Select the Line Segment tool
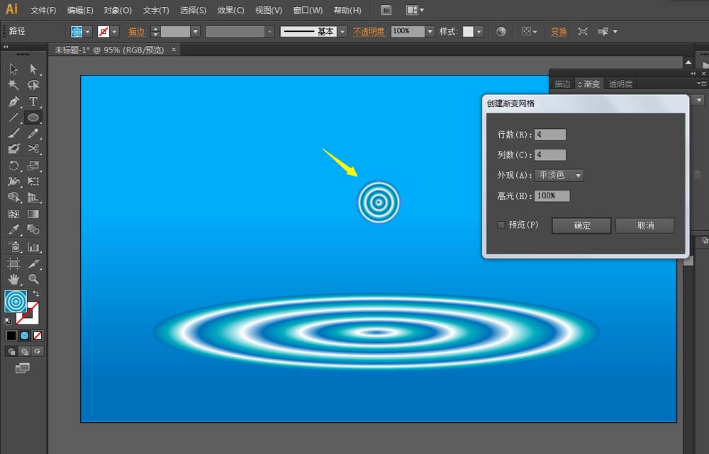Screen dimensions: 709x454 13,118
